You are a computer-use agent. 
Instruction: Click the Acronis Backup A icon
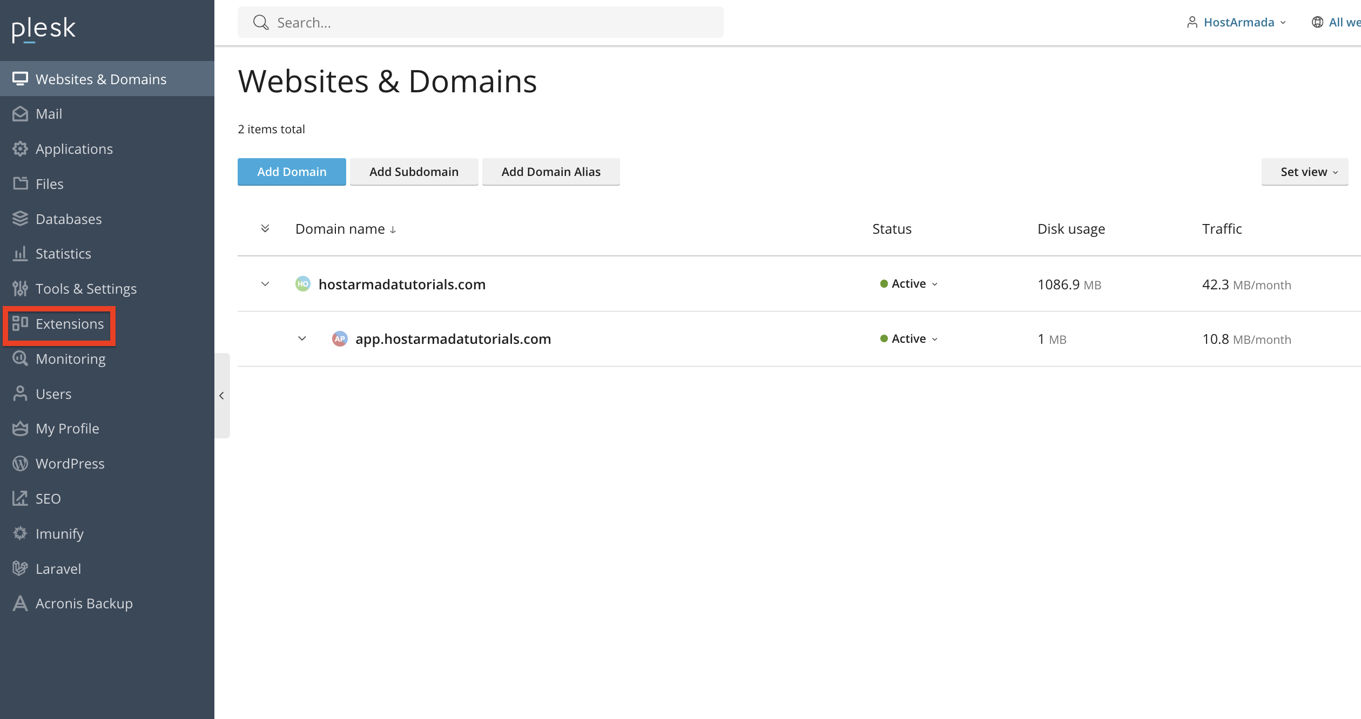click(20, 603)
